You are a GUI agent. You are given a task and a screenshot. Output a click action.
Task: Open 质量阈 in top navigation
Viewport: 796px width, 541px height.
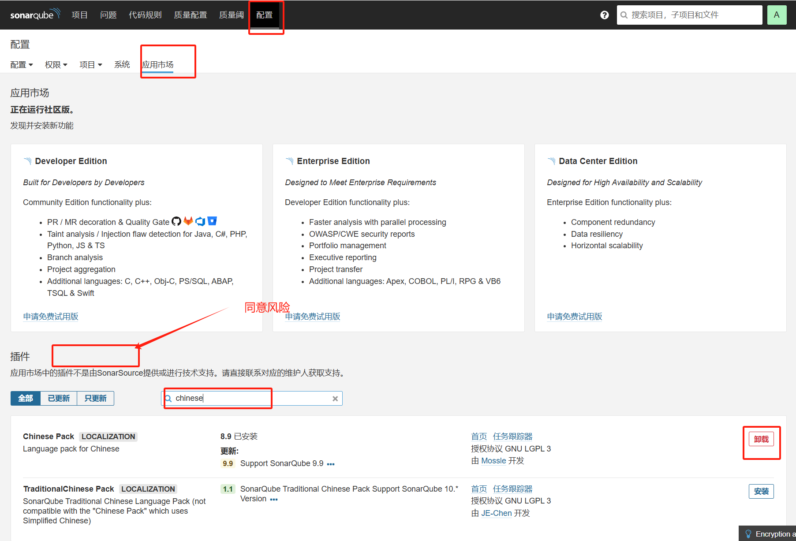[232, 15]
